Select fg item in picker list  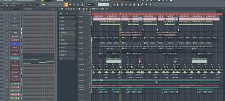(x=67, y=59)
